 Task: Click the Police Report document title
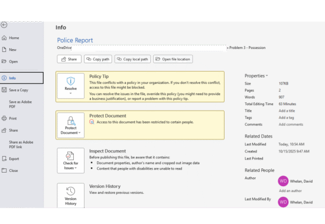coord(75,40)
